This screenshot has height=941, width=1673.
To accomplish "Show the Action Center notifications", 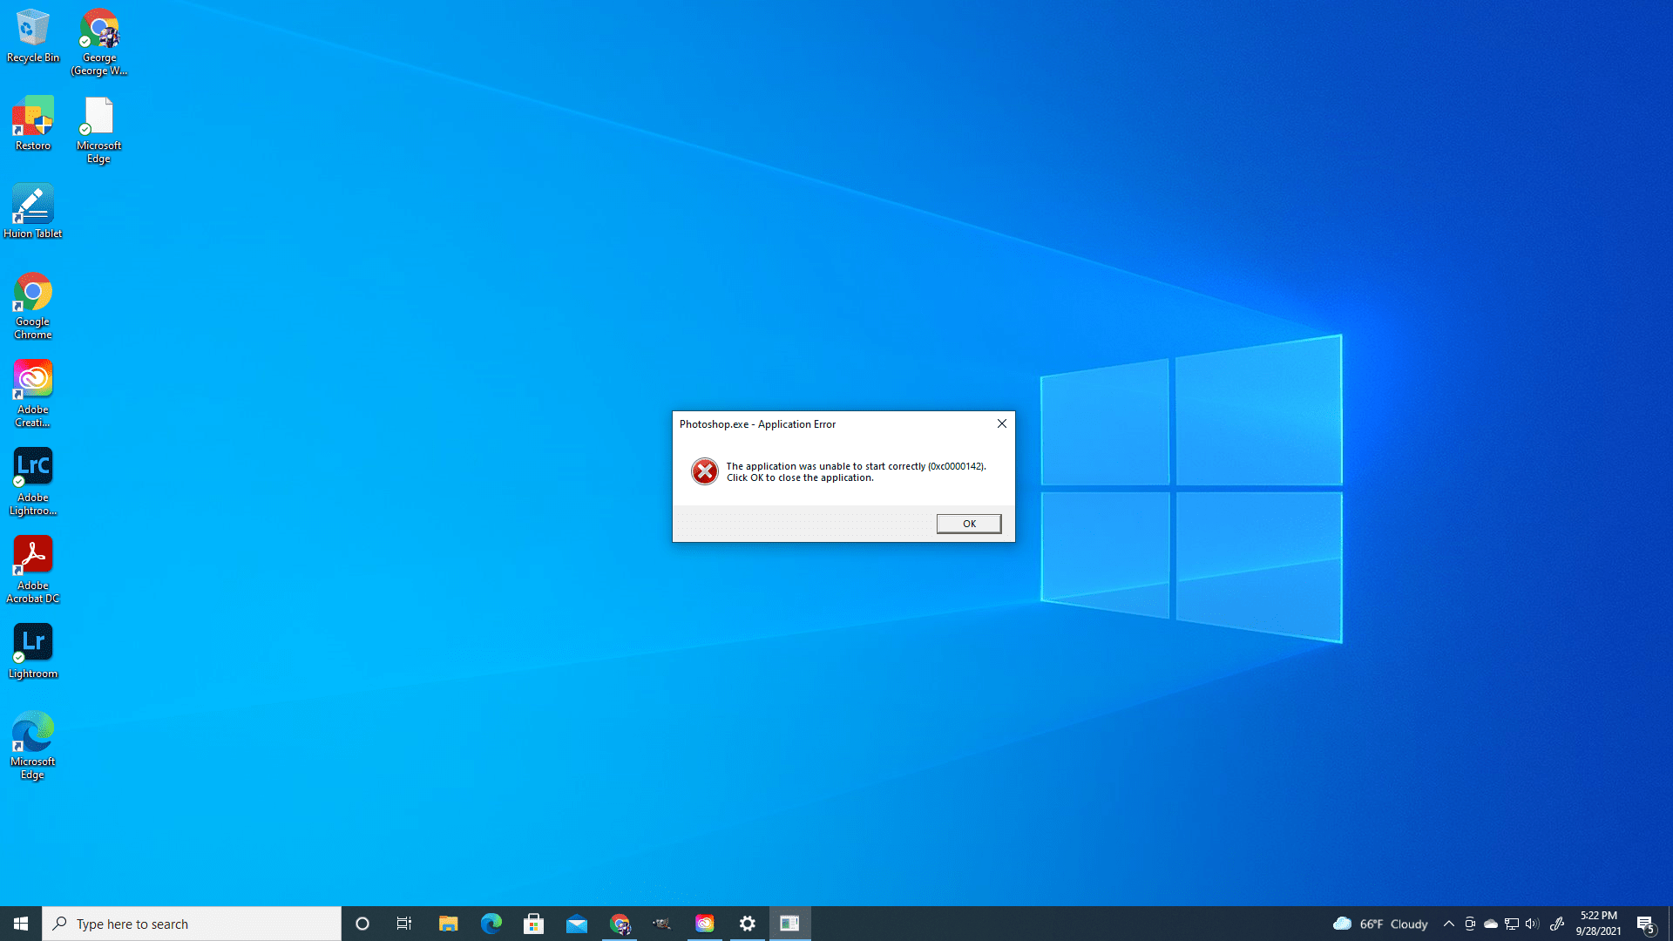I will click(1648, 923).
